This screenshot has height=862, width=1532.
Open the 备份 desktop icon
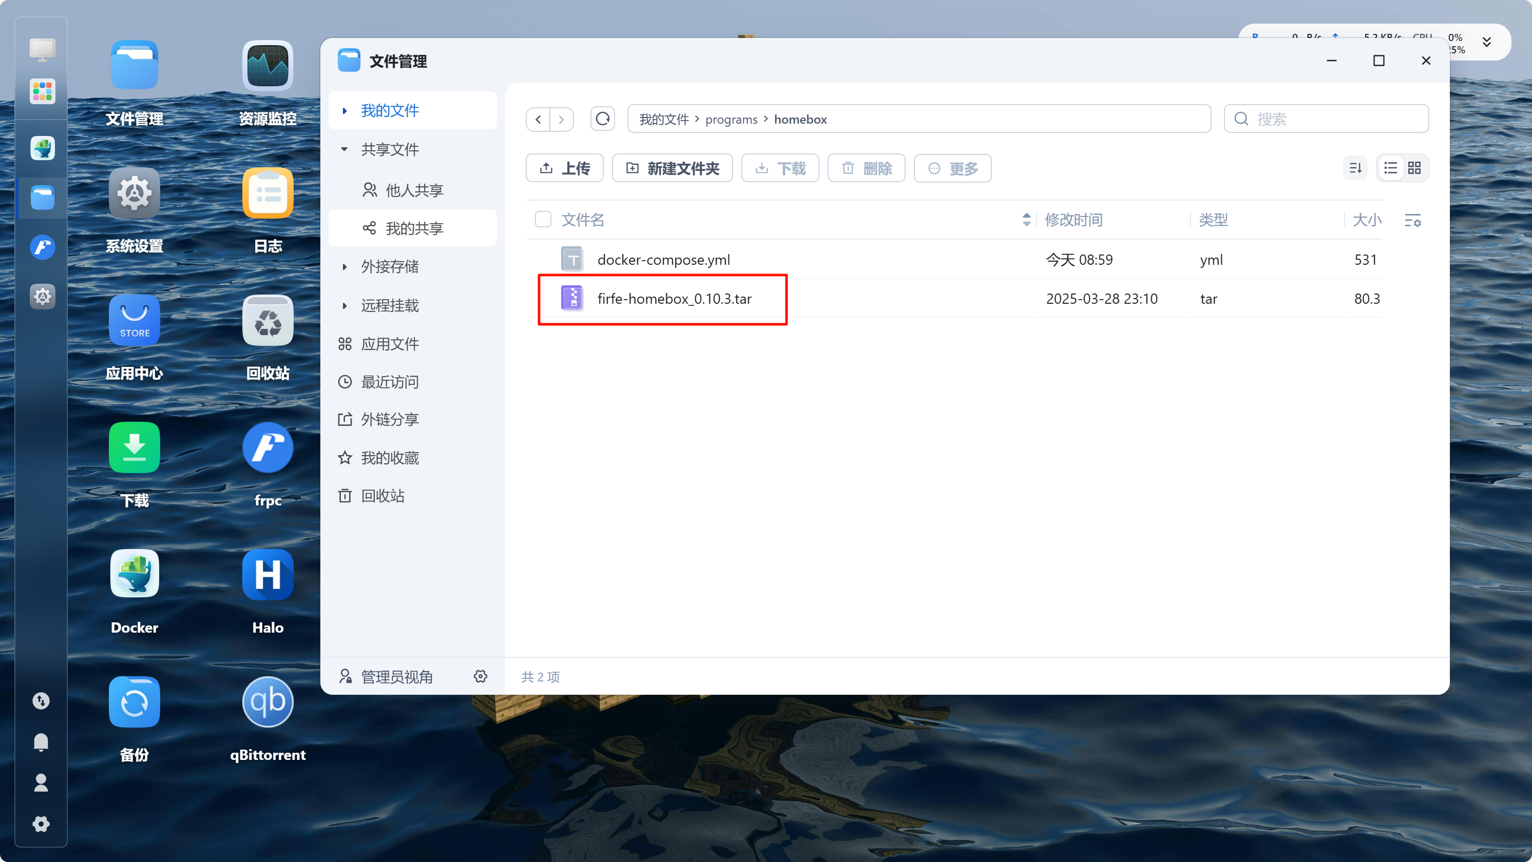tap(135, 701)
